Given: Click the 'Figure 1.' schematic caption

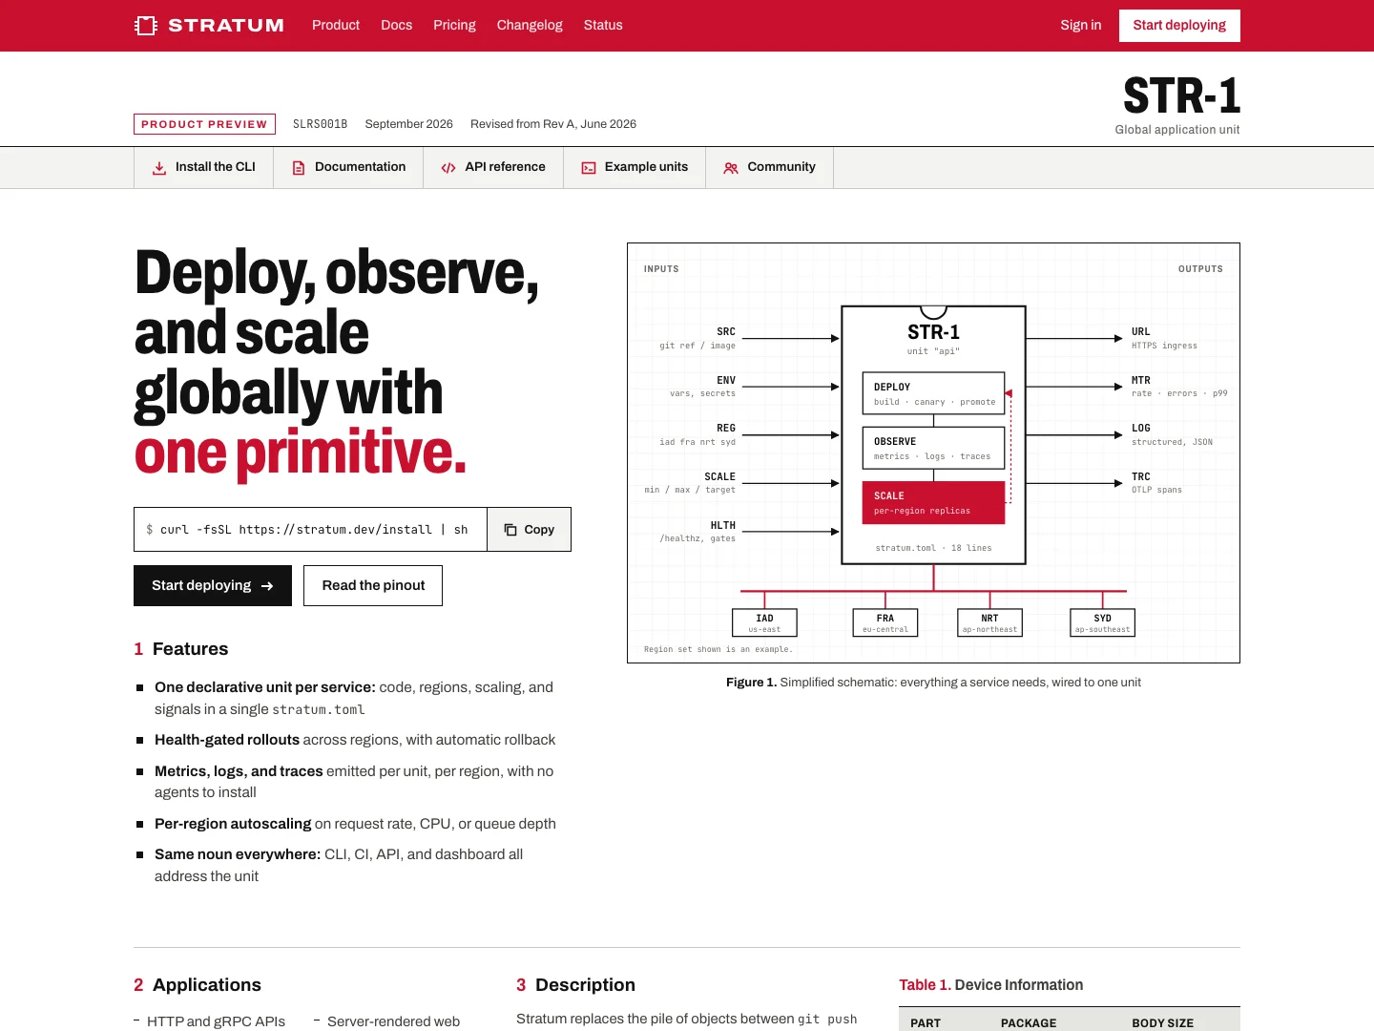Looking at the screenshot, I should click(x=933, y=683).
